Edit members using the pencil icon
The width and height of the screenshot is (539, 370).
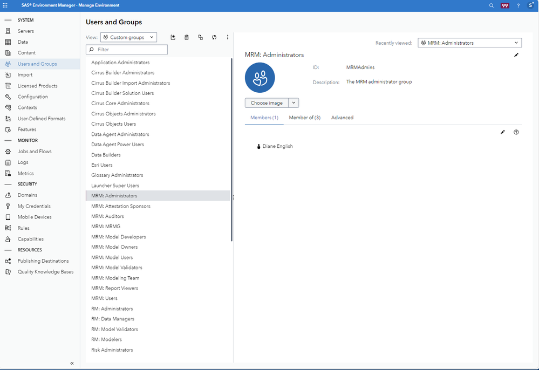[503, 132]
